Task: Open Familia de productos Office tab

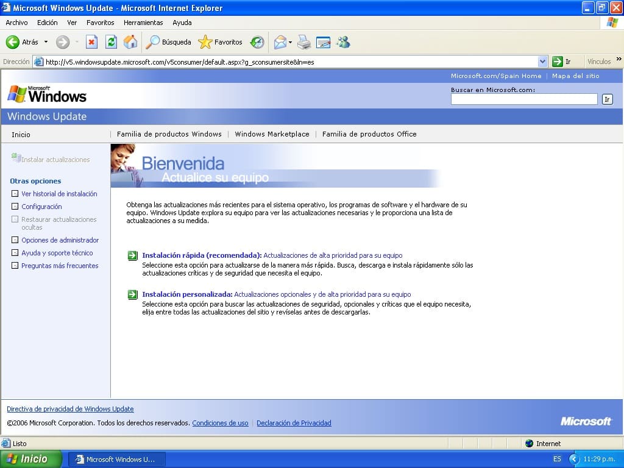Action: tap(369, 134)
